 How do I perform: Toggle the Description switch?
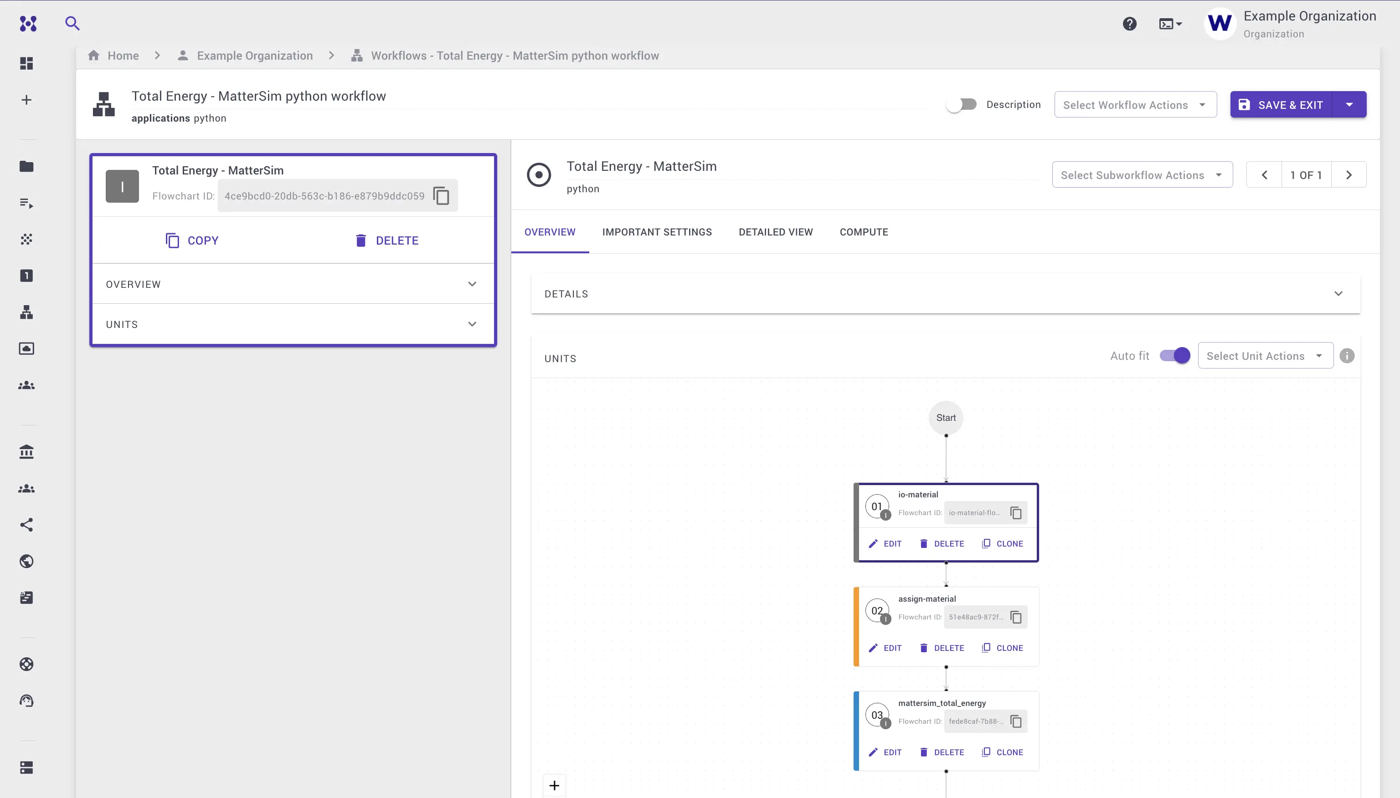[961, 105]
